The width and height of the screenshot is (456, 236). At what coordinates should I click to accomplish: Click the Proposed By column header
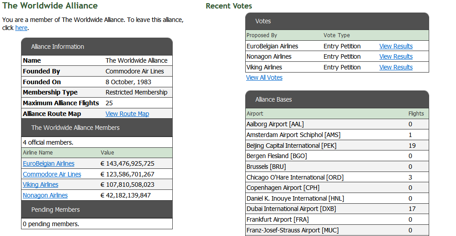click(262, 35)
